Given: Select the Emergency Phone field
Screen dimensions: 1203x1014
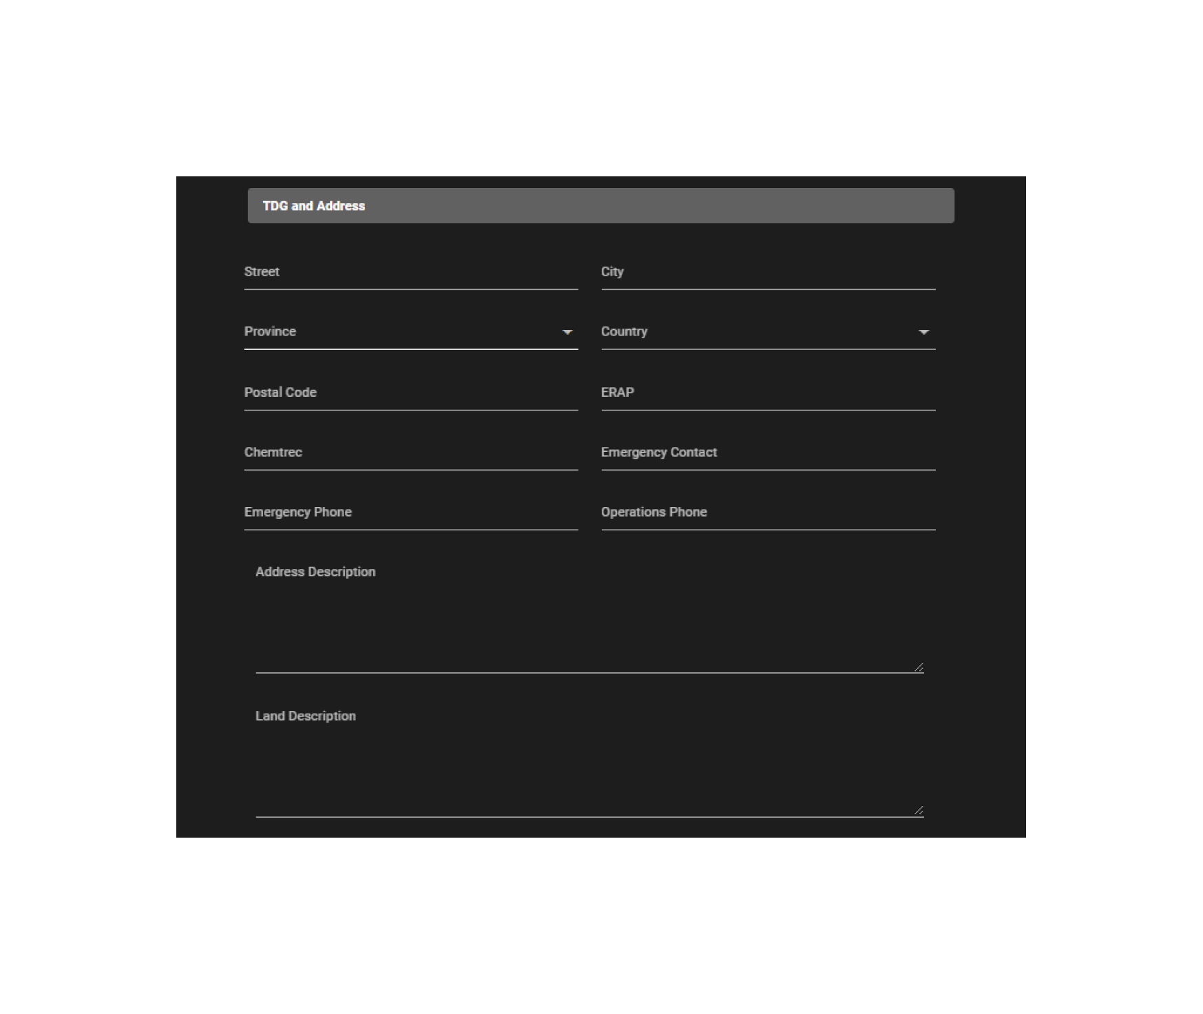Looking at the screenshot, I should (411, 513).
